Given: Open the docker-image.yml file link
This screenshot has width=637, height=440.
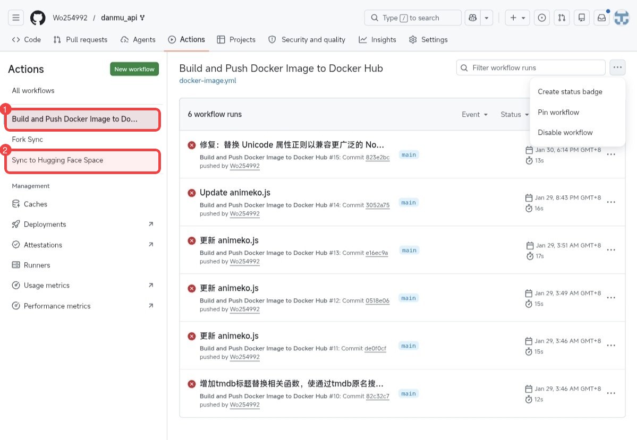Looking at the screenshot, I should (208, 80).
